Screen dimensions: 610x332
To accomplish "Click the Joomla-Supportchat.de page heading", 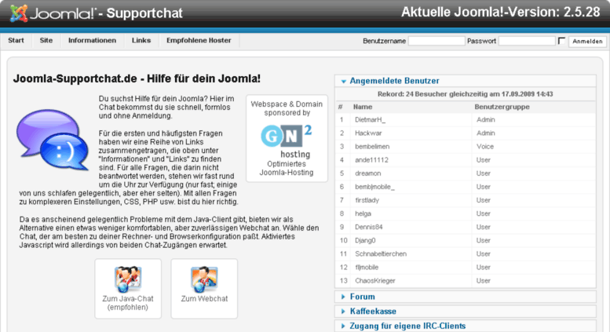I will pos(137,78).
